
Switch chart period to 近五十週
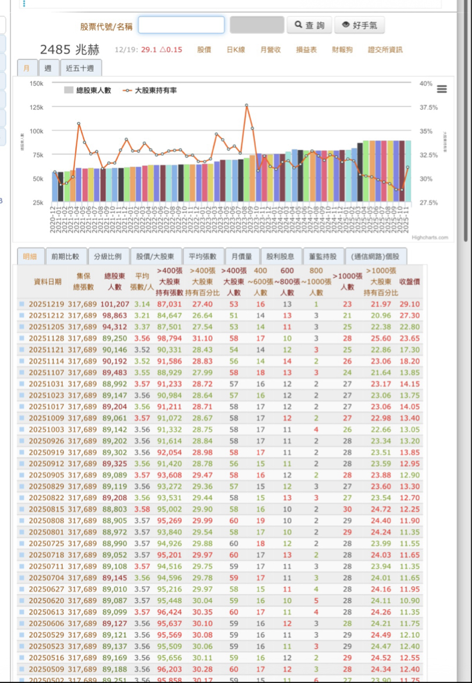point(80,68)
